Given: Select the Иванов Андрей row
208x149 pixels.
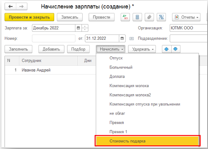Looking at the screenshot, I should click(50, 70).
